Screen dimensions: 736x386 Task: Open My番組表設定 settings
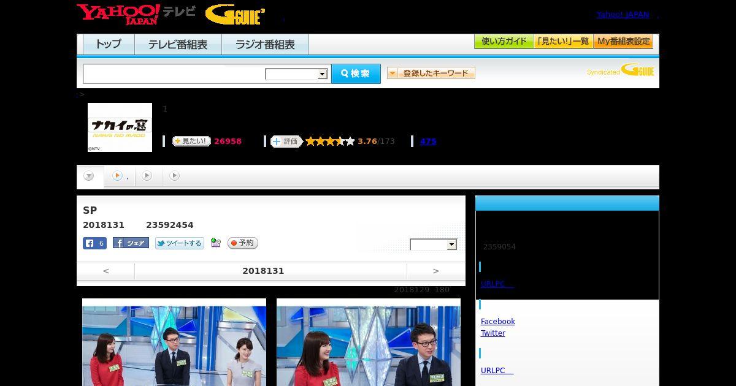coord(623,42)
